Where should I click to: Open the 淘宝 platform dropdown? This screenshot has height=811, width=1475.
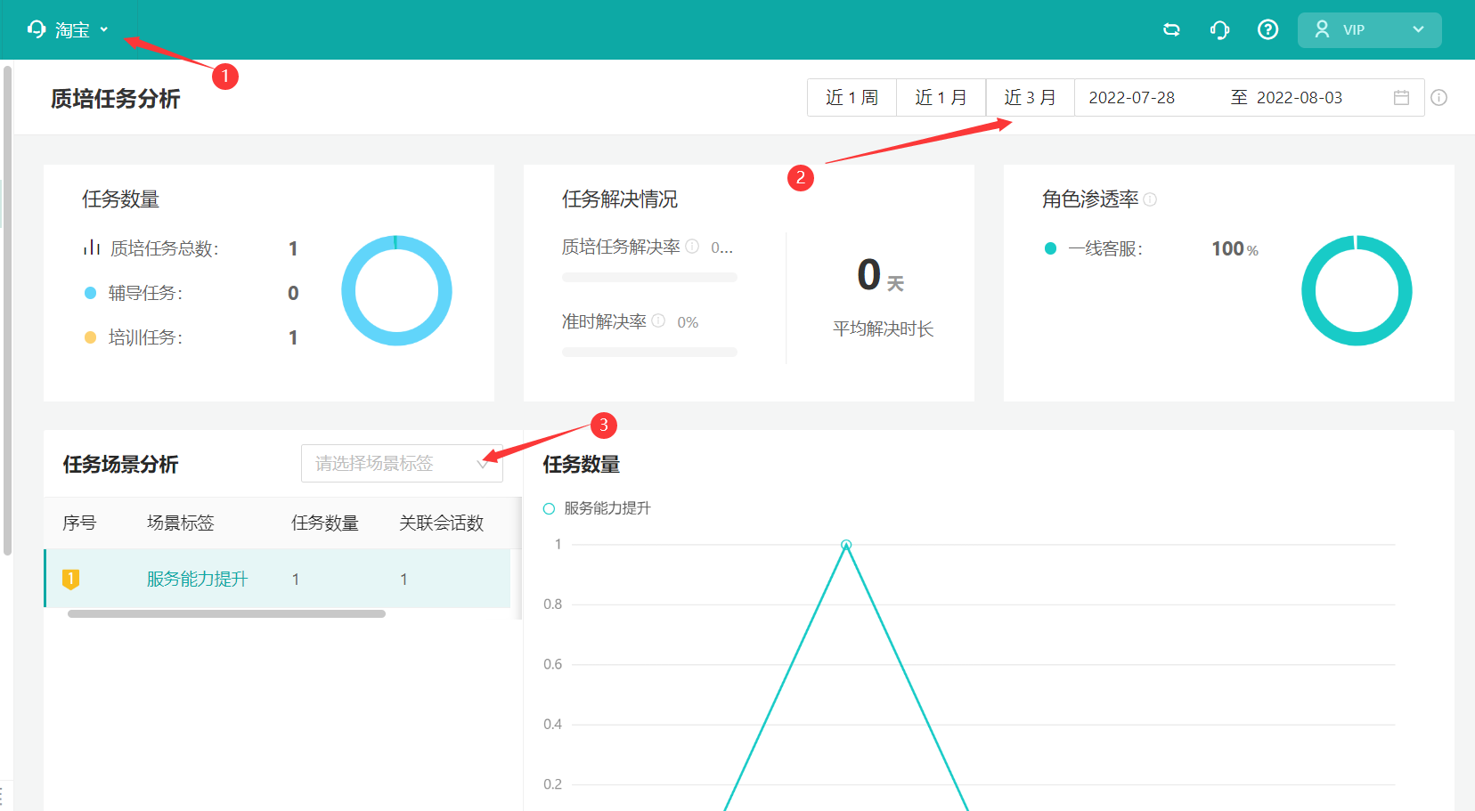(x=69, y=30)
